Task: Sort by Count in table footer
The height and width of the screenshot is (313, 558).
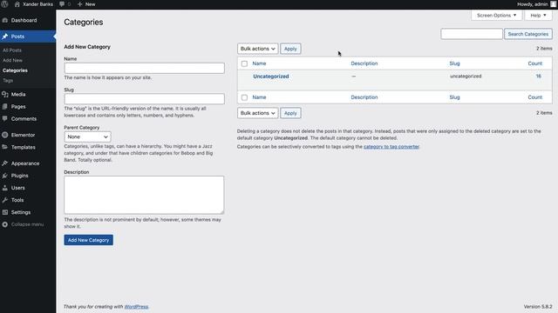Action: tap(534, 97)
